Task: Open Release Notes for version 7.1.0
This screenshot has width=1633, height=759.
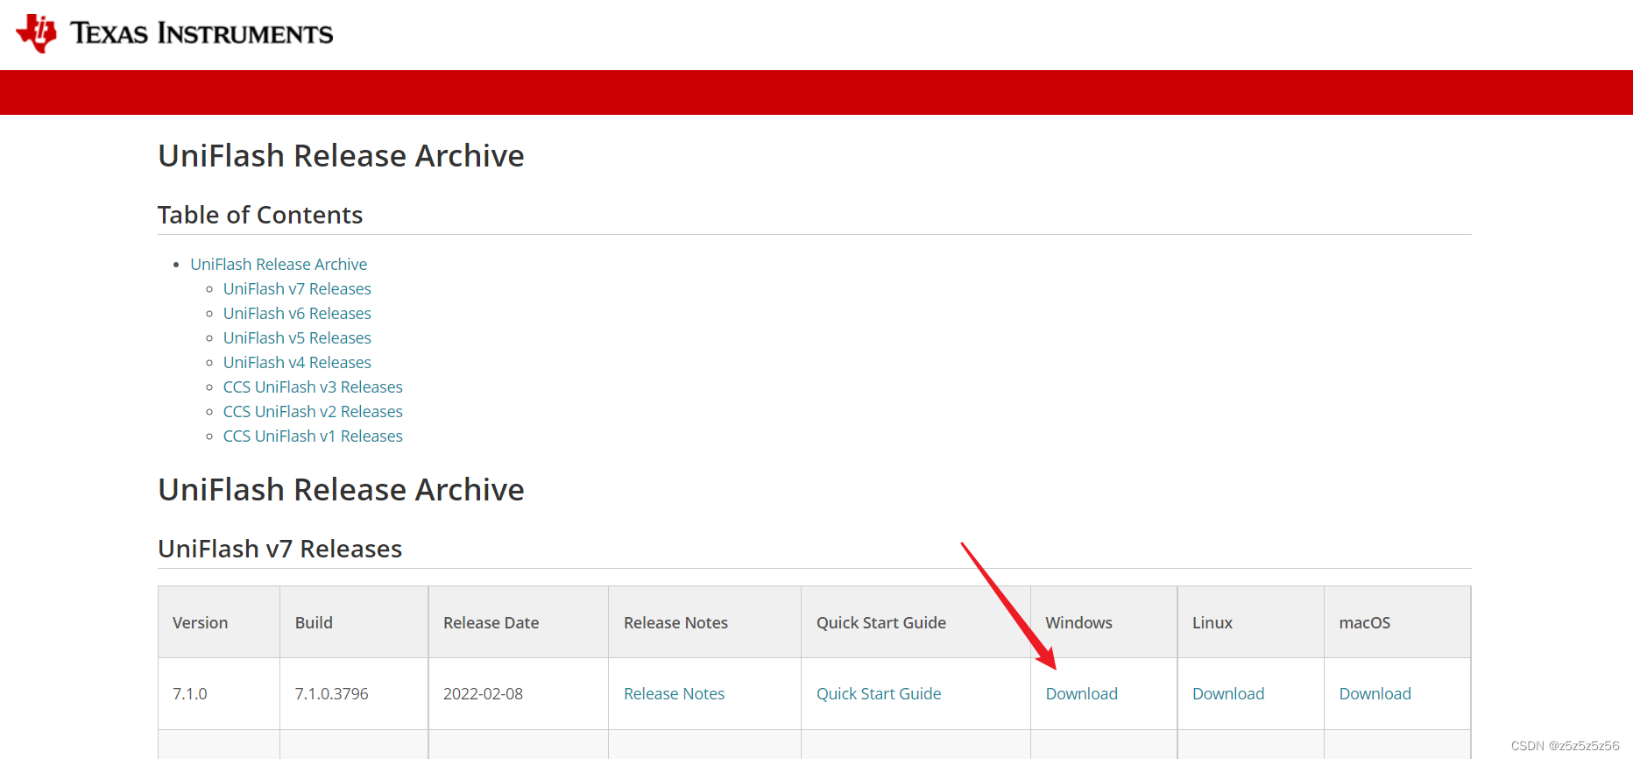Action: click(674, 693)
